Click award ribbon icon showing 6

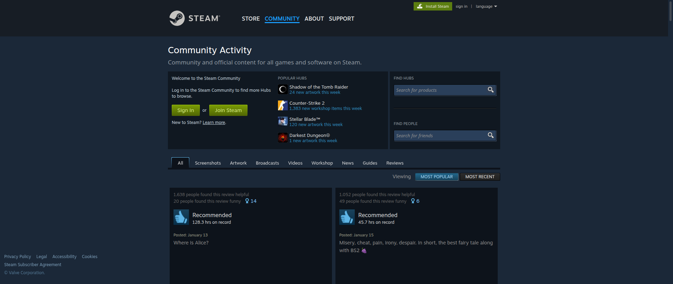coord(413,201)
